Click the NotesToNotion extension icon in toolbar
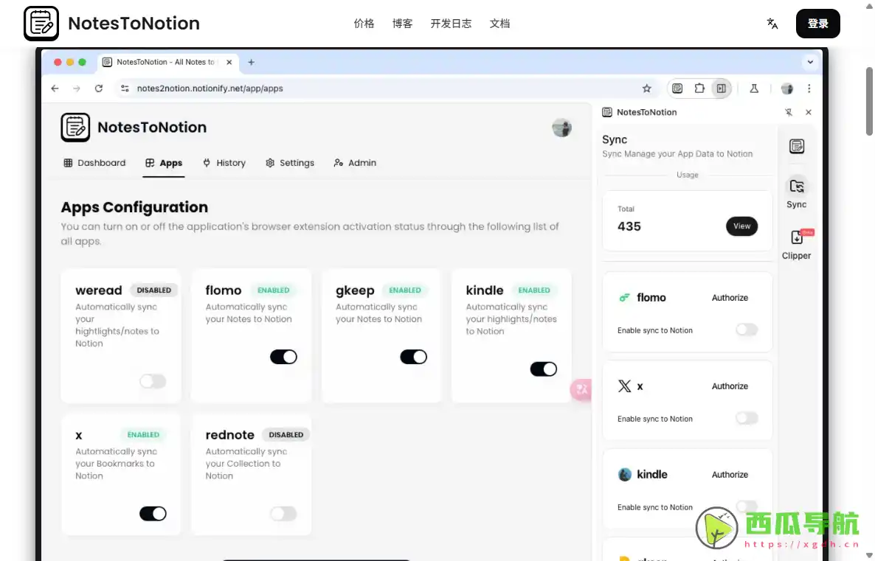Viewport: 875px width, 561px height. coord(677,88)
